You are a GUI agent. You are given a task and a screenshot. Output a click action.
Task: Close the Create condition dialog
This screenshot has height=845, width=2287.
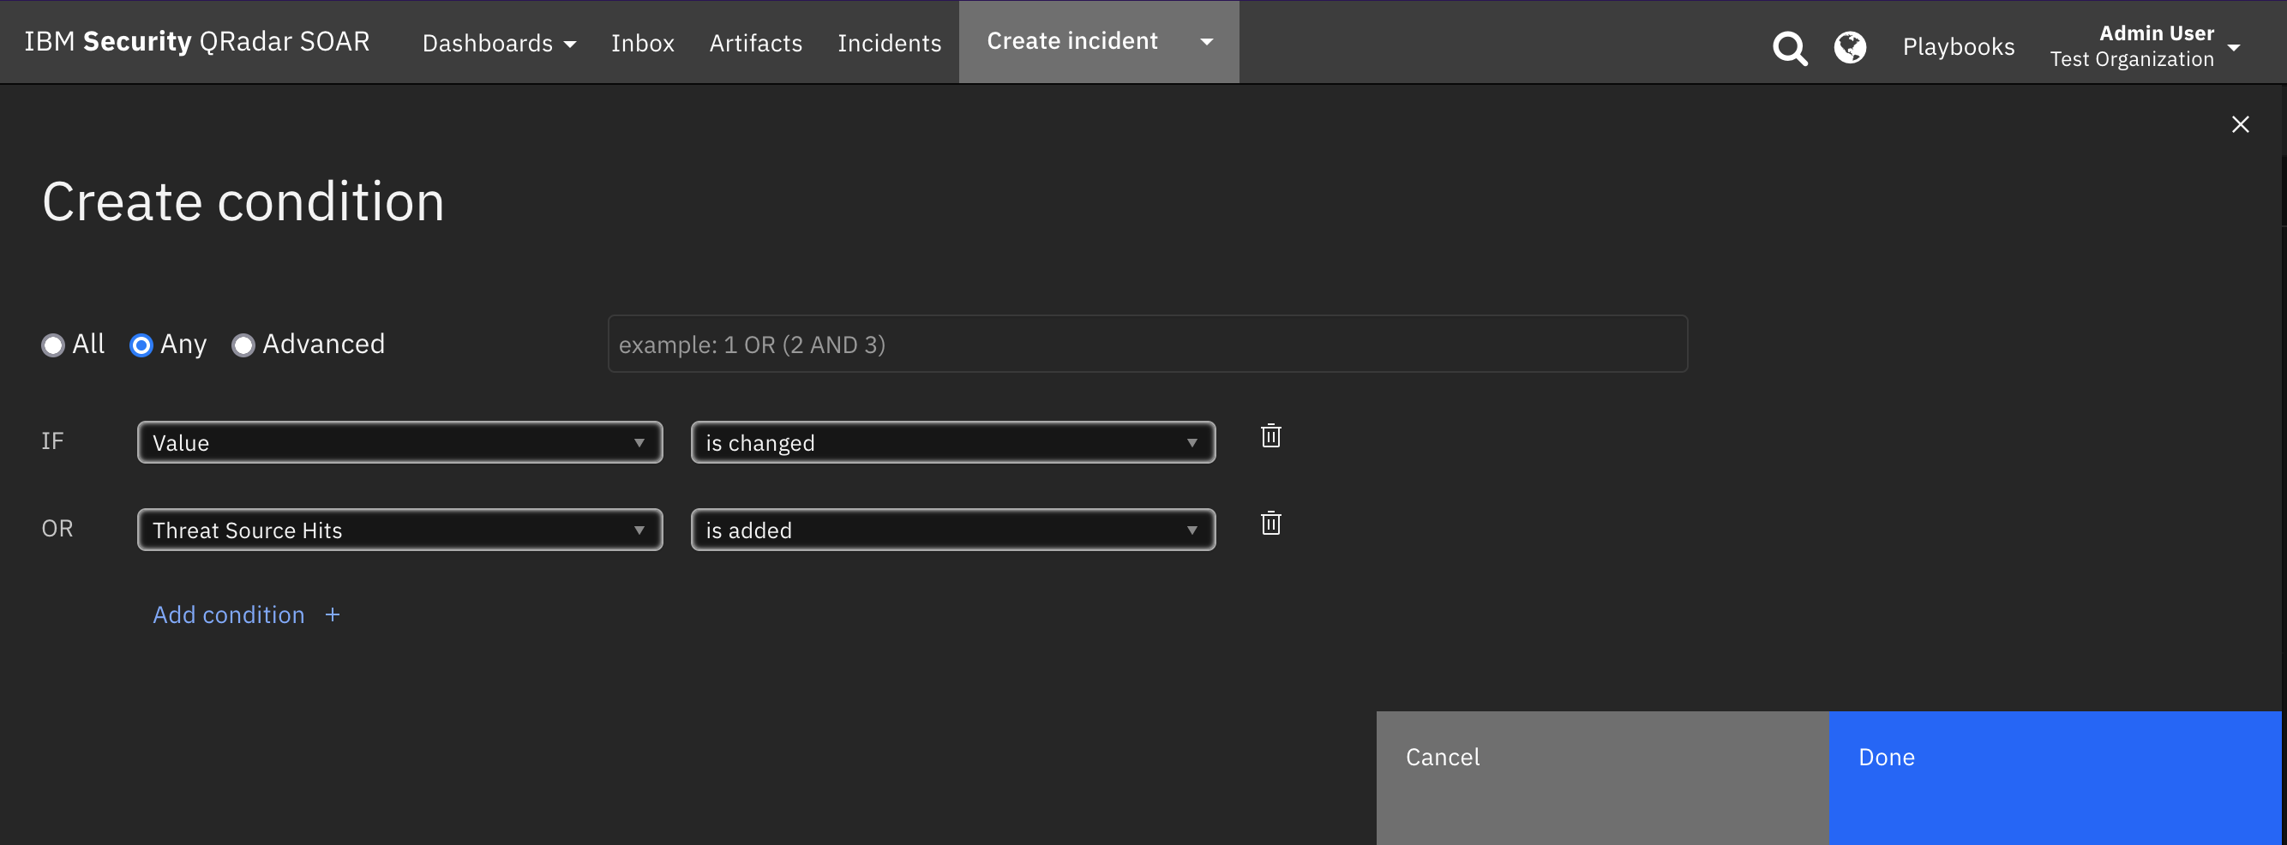pyautogui.click(x=2240, y=124)
